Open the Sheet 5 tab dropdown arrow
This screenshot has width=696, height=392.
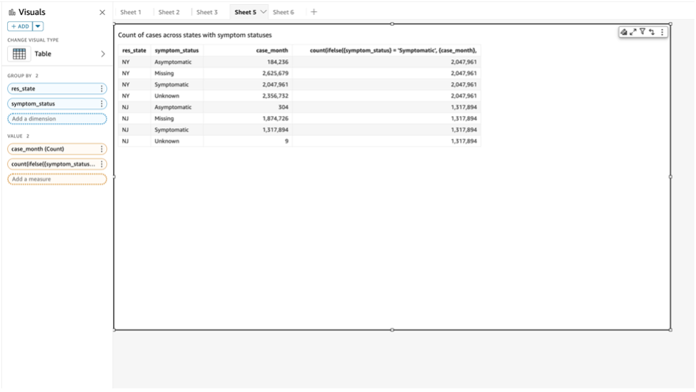(x=263, y=12)
